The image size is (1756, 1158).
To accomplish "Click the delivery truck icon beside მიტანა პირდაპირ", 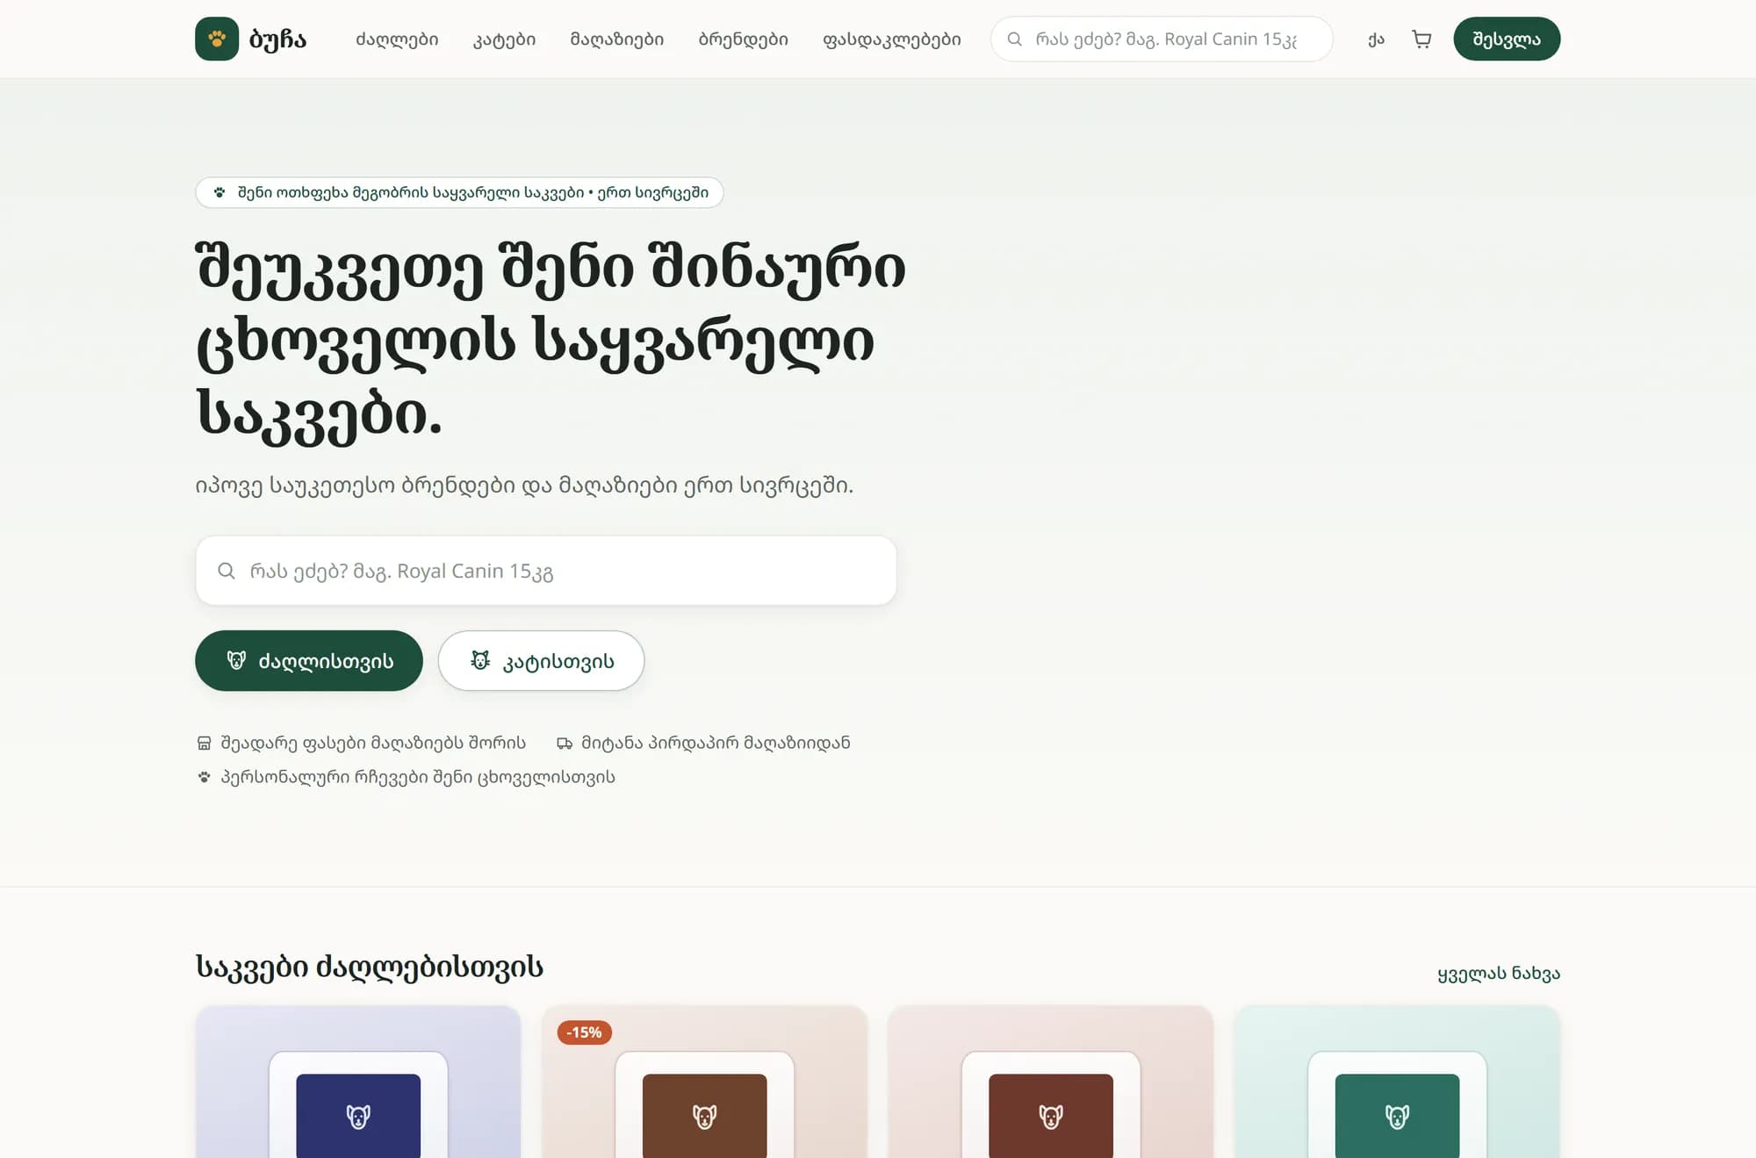I will 565,743.
